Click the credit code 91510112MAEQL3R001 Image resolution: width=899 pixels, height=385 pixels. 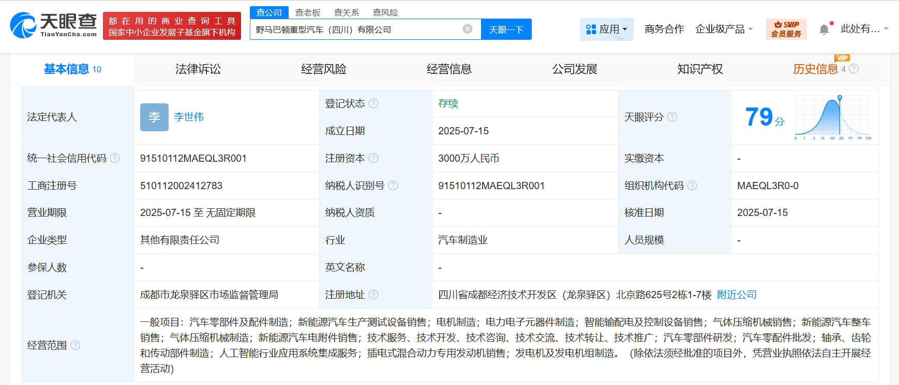click(193, 158)
